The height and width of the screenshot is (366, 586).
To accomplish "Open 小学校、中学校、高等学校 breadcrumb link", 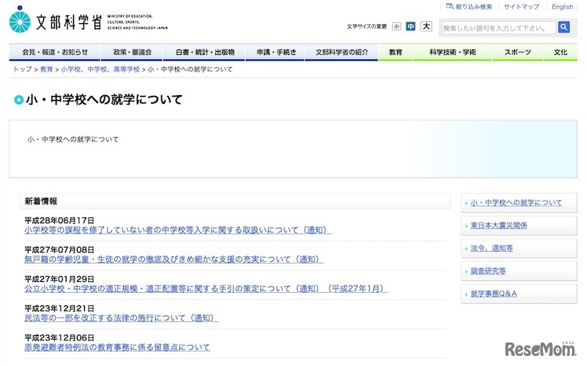I will (100, 69).
